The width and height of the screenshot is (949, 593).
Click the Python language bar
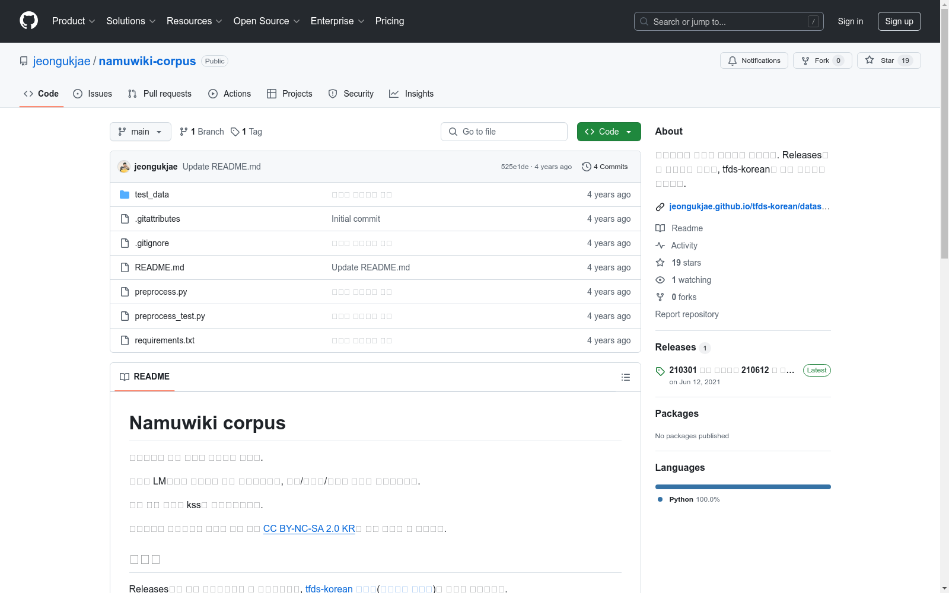tap(743, 487)
